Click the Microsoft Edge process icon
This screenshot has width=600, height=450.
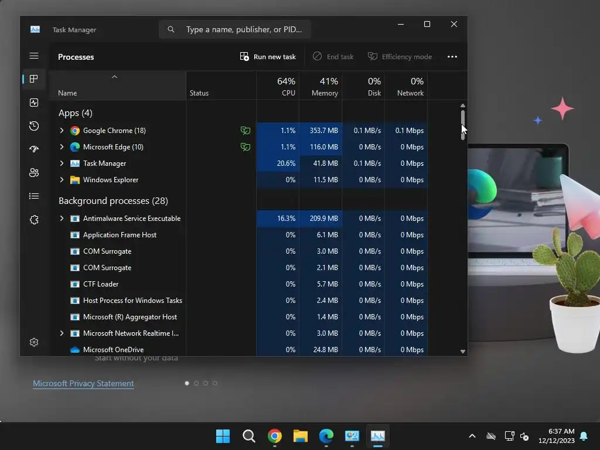pos(75,147)
